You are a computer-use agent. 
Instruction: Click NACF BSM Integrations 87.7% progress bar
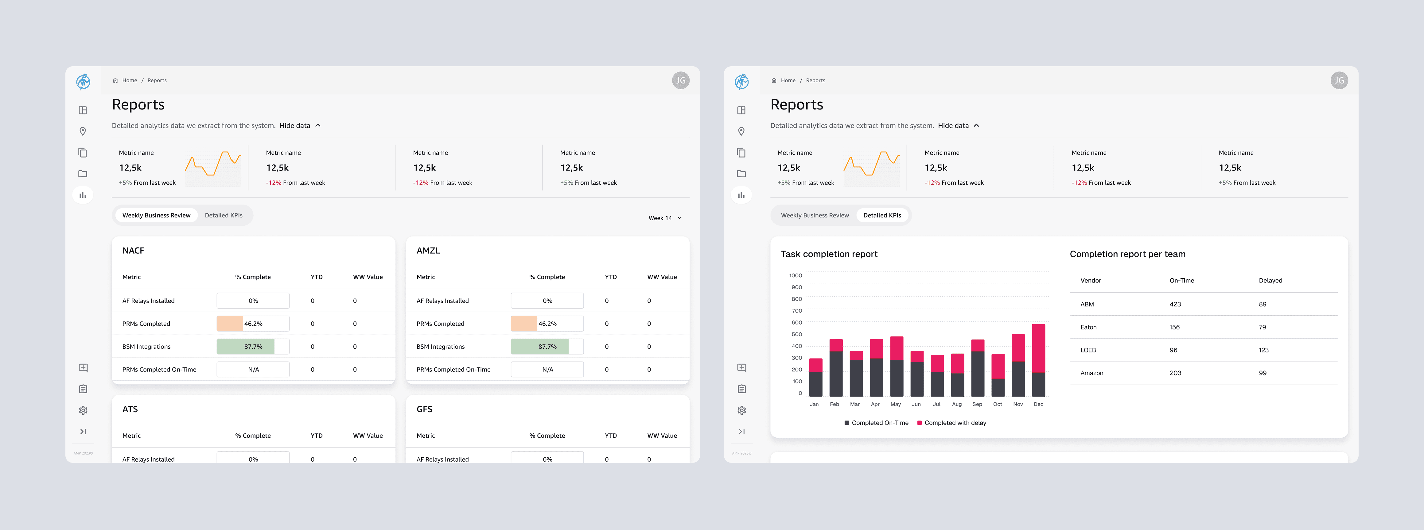tap(253, 347)
